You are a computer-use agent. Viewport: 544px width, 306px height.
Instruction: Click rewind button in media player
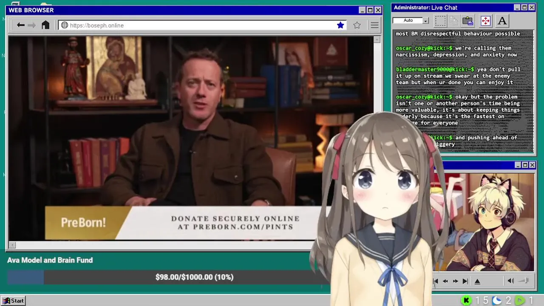coord(445,281)
